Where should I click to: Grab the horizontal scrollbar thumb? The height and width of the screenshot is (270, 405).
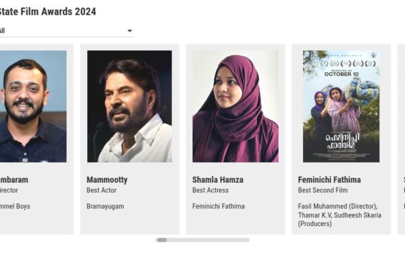tap(161, 240)
